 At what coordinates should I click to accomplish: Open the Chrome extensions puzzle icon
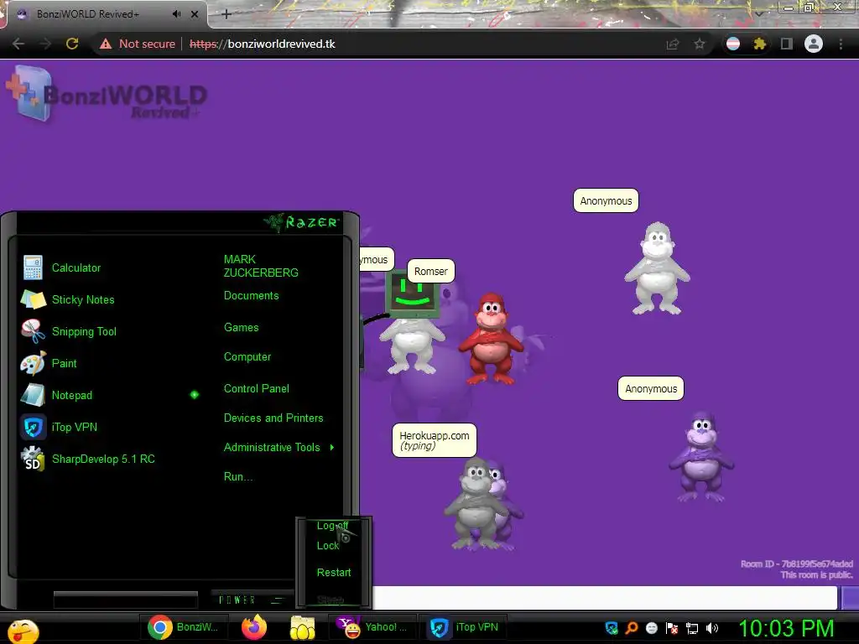(759, 44)
